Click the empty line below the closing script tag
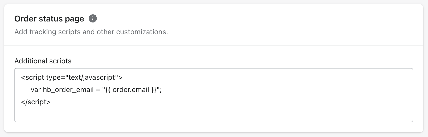This screenshot has width=428, height=137. pos(214,114)
